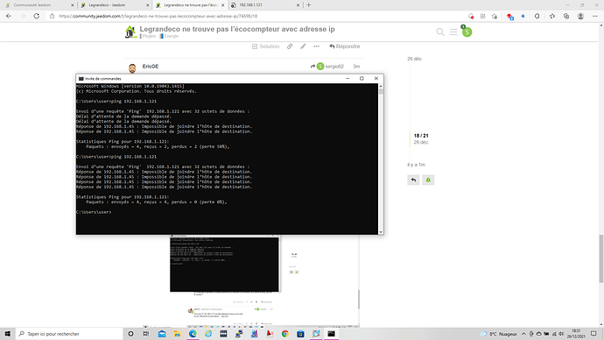Click the browser page vertical scrollbar
Screen dimensions: 604x340
[601, 174]
